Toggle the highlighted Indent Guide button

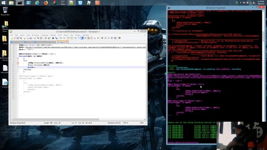coord(82,38)
